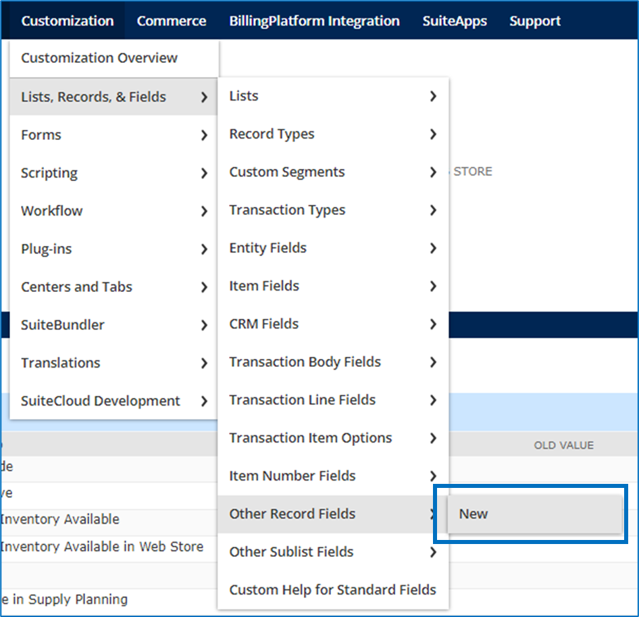639x617 pixels.
Task: Choose Entity Fields entry
Action: point(334,248)
